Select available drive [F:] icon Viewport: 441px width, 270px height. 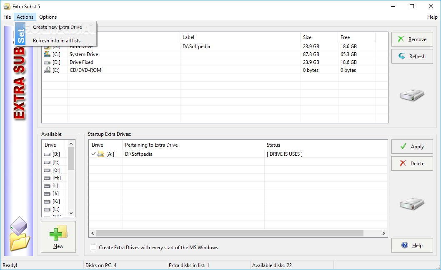pyautogui.click(x=47, y=162)
